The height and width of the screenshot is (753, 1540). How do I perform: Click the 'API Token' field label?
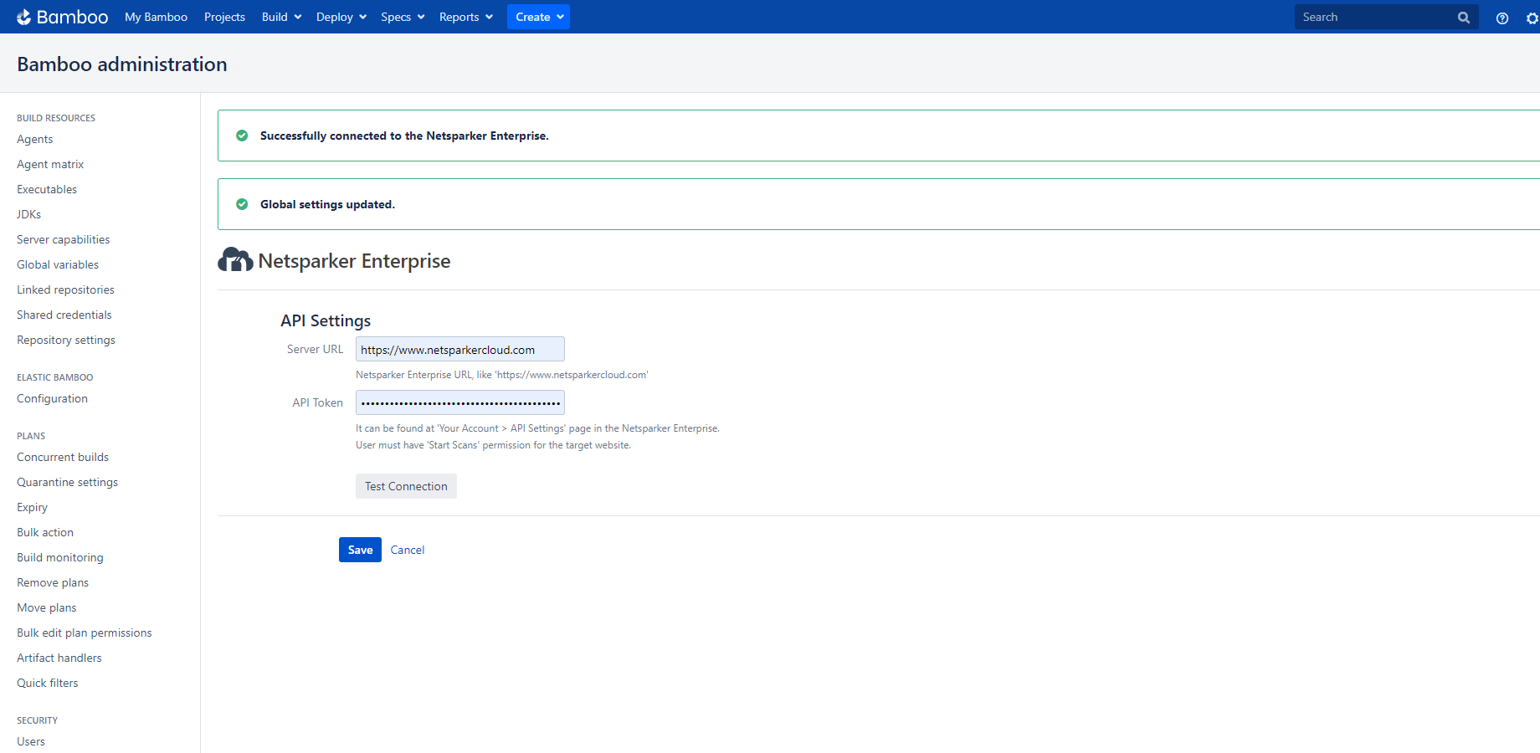317,402
